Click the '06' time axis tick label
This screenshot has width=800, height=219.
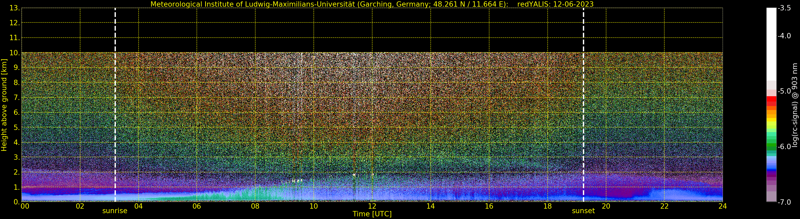[197, 206]
